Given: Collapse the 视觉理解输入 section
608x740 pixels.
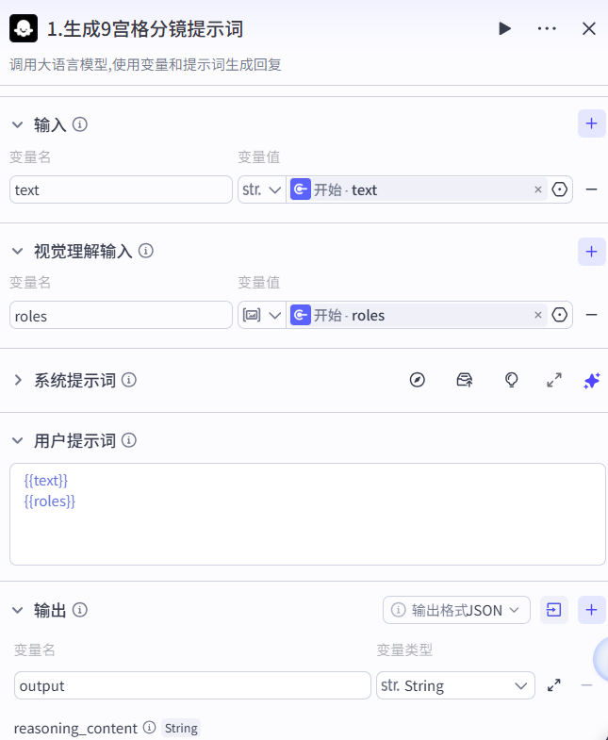Looking at the screenshot, I should 18,251.
